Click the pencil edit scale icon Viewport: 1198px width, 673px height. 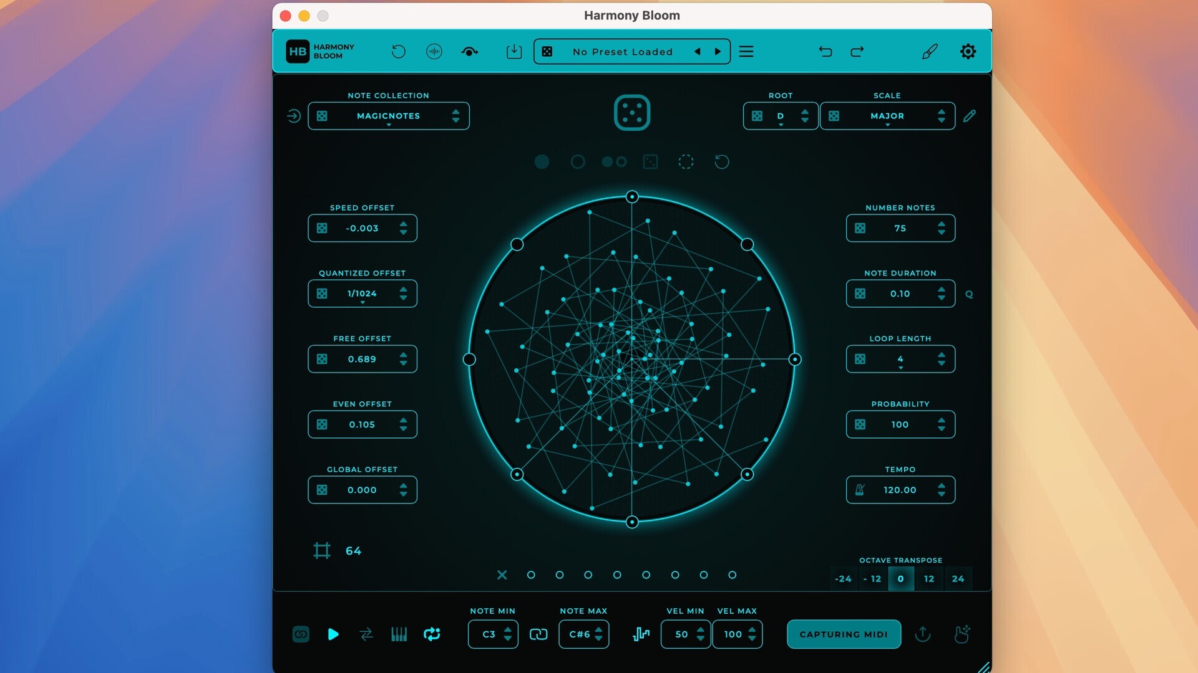tap(969, 116)
